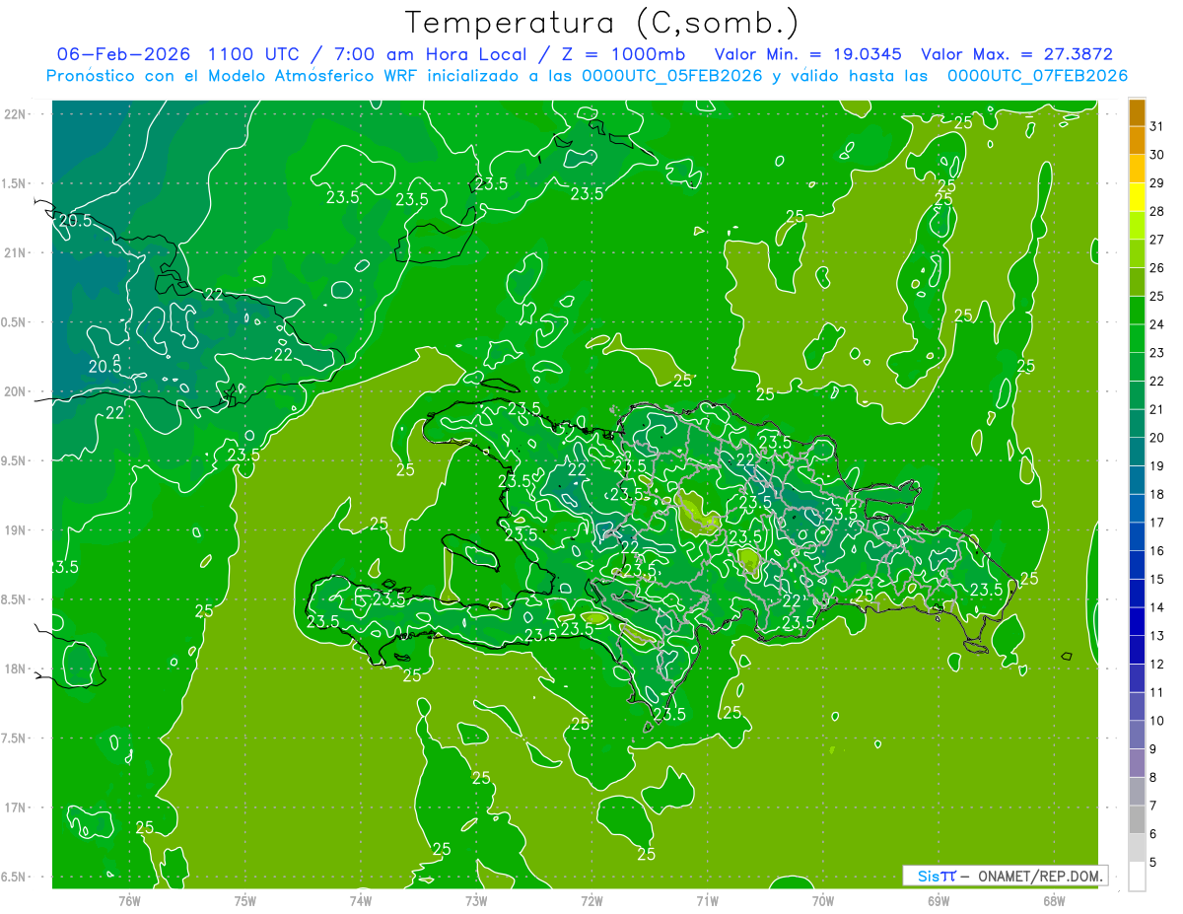The image size is (1183, 914).
Task: Click the 19N latitude axis label
Action: 15,530
